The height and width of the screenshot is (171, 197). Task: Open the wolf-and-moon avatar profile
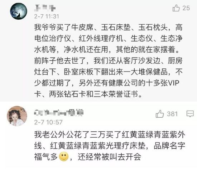point(19,11)
